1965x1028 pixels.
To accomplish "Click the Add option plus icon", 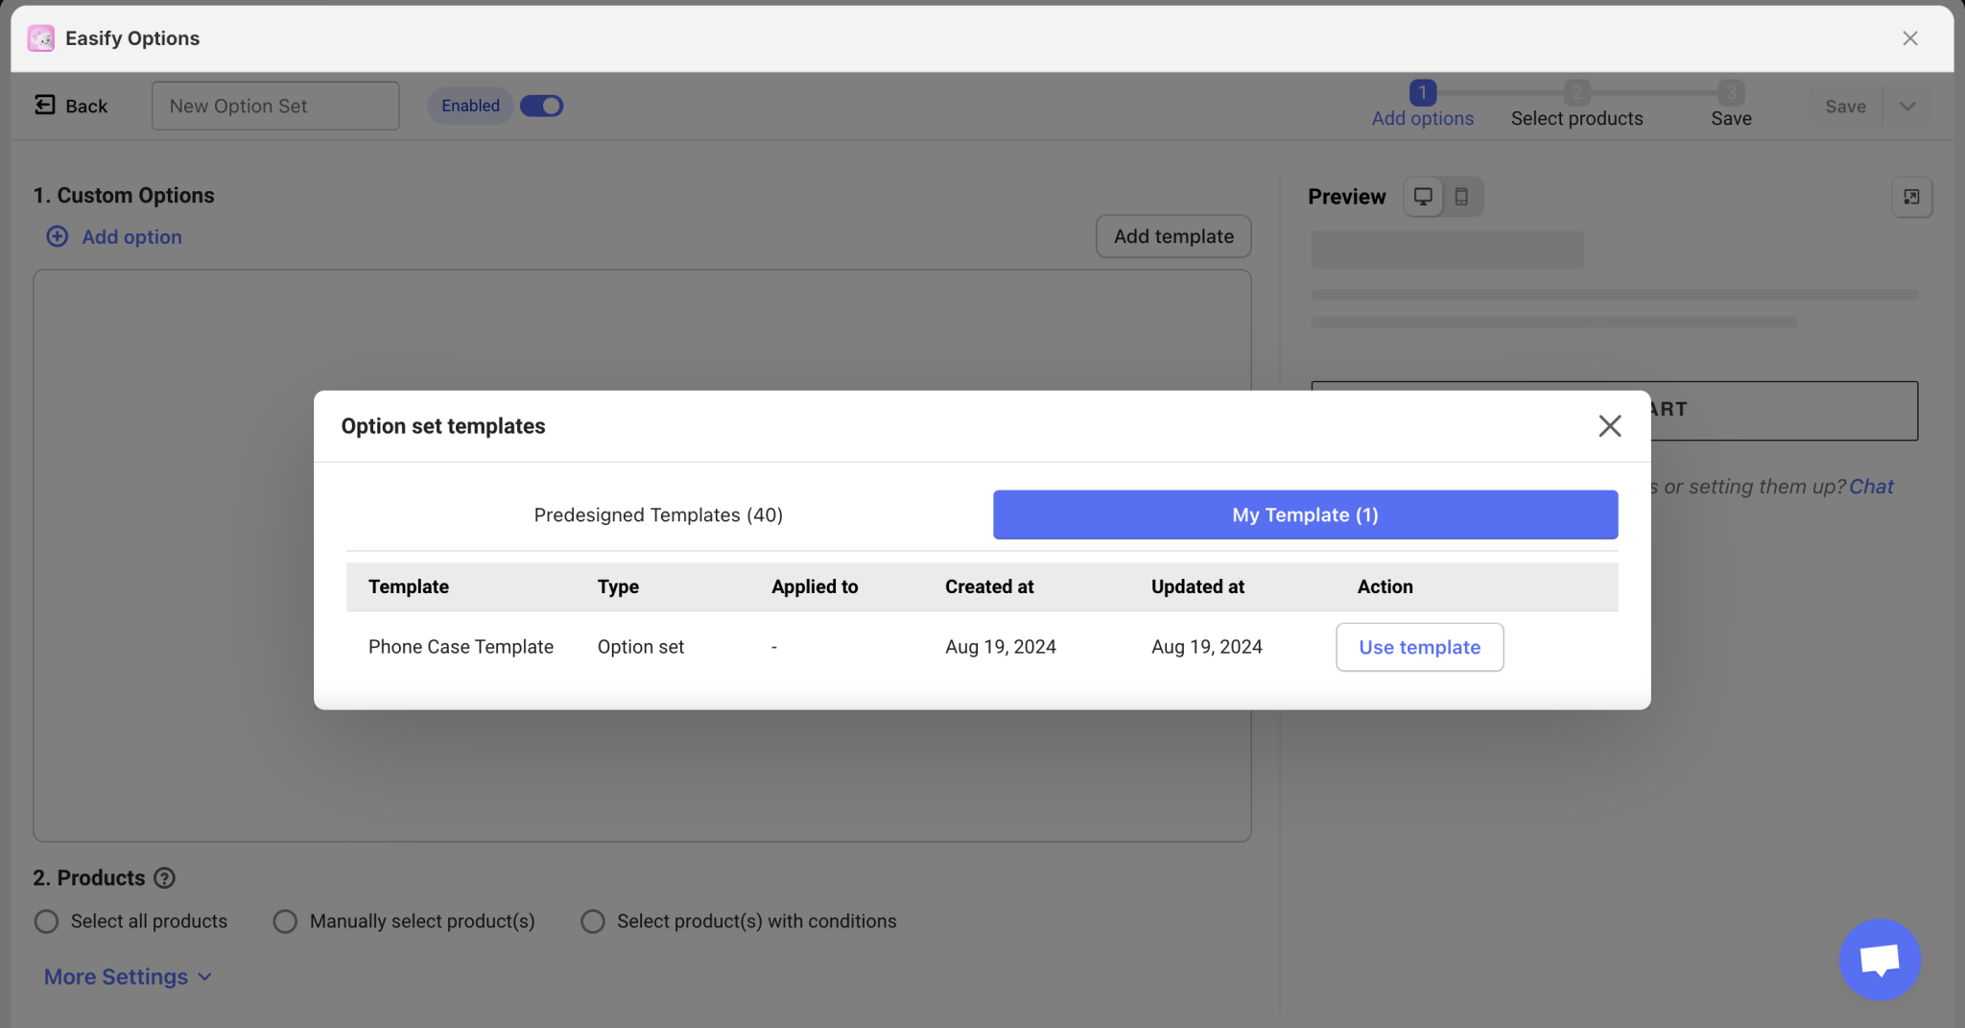I will point(57,236).
